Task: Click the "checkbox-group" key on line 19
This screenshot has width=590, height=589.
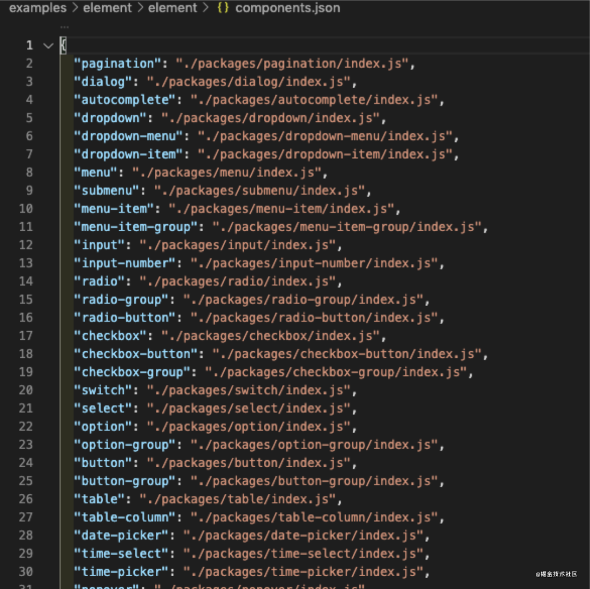Action: coord(132,372)
